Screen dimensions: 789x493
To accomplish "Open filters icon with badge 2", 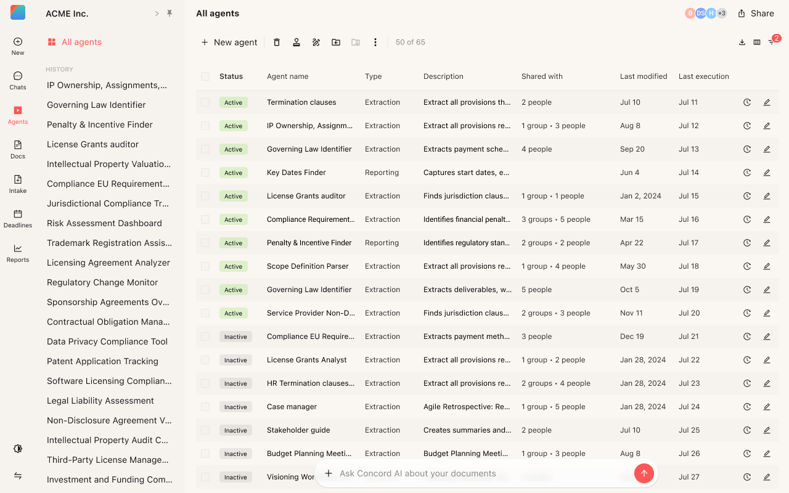I will [x=772, y=42].
